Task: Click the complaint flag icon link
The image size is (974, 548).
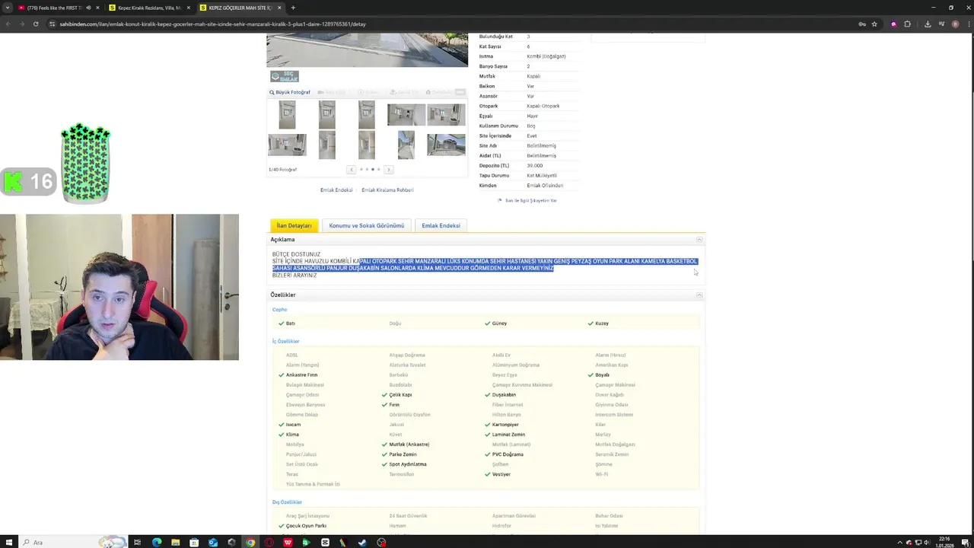Action: (500, 200)
